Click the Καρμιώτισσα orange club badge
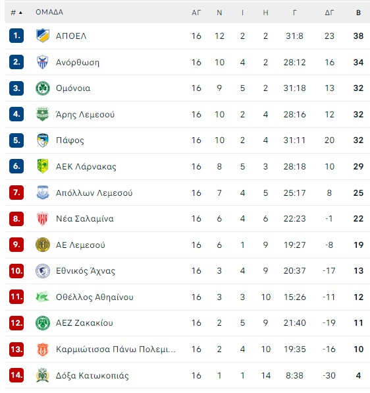The width and height of the screenshot is (370, 393). pos(43,349)
